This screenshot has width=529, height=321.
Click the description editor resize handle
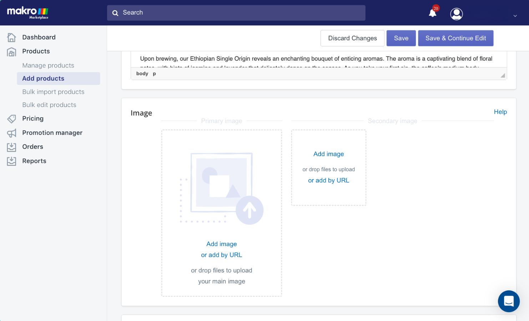click(x=503, y=75)
